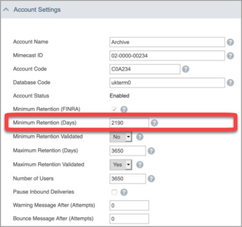Image resolution: width=242 pixels, height=227 pixels.
Task: Click the Database Code label
Action: pyautogui.click(x=31, y=82)
